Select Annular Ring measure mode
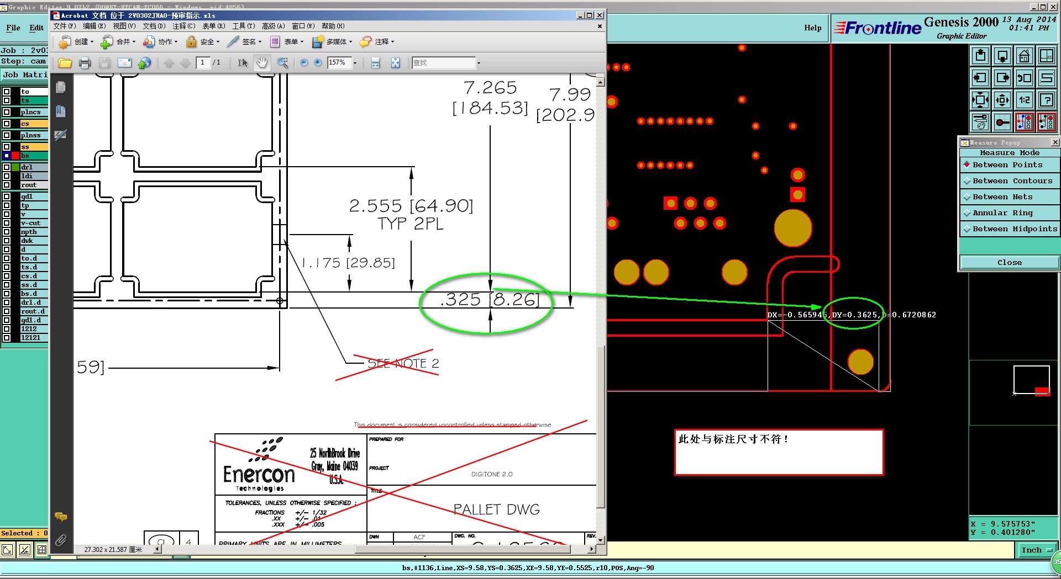 point(1010,213)
